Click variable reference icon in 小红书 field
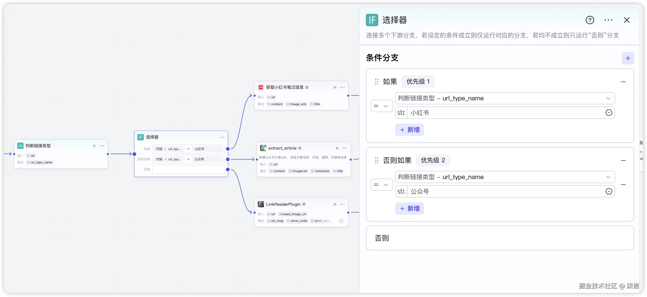 (609, 113)
